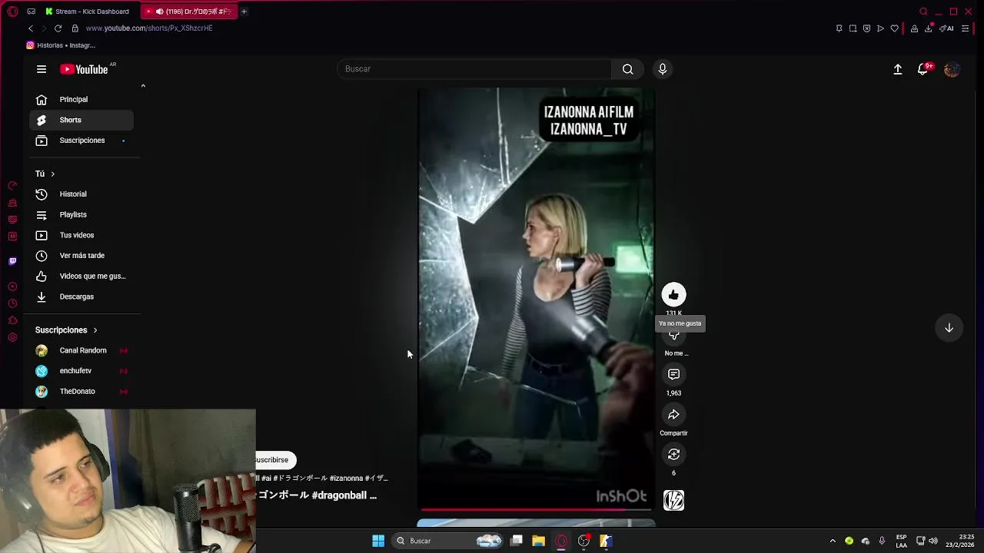
Task: Open the #dragonball hashtag link
Action: click(340, 495)
